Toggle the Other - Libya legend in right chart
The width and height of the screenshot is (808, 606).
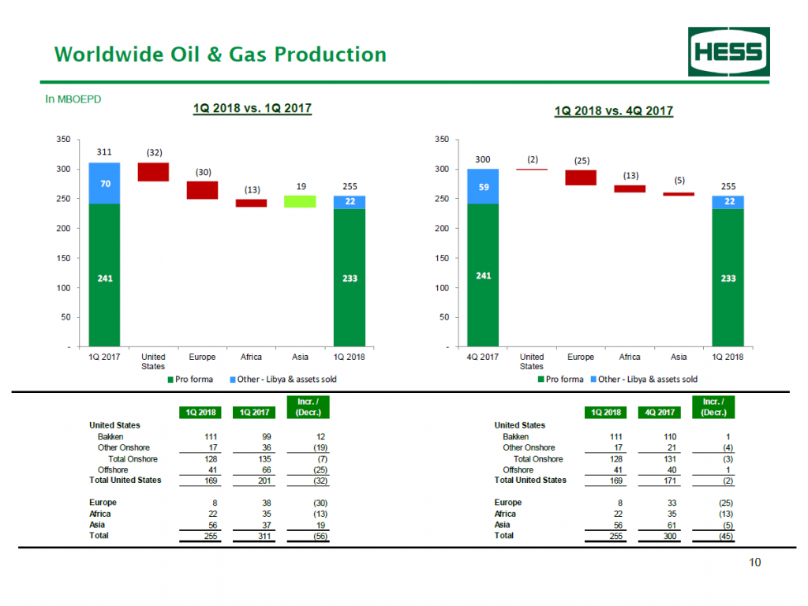click(x=649, y=380)
